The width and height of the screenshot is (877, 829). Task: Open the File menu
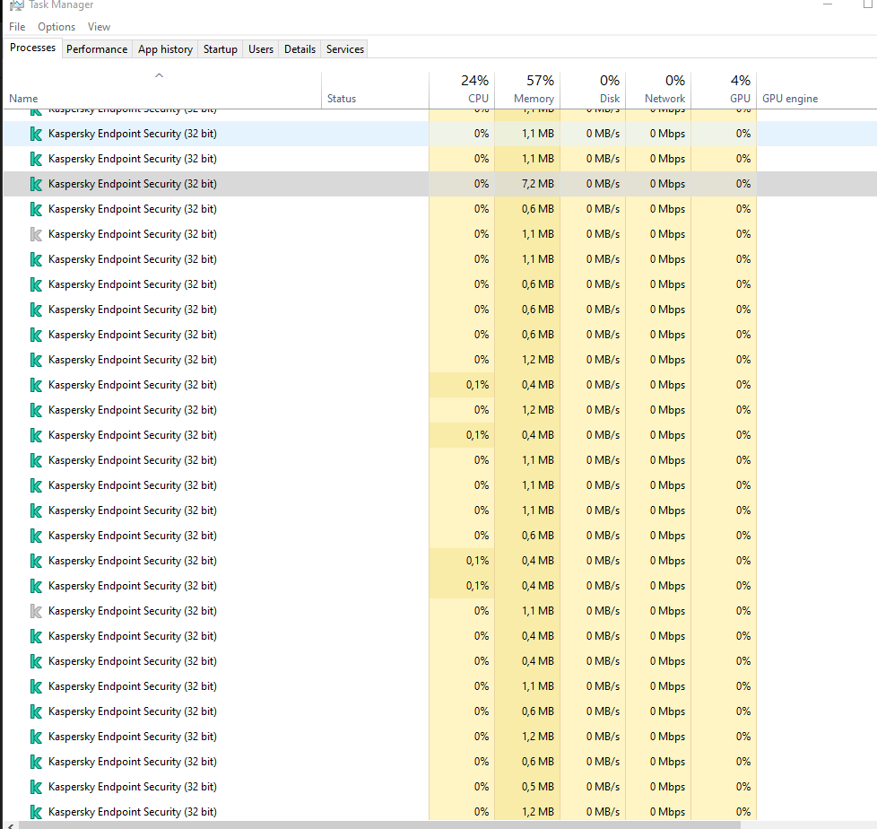pos(17,27)
